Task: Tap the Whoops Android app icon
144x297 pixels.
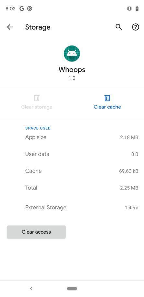Action: [72, 53]
